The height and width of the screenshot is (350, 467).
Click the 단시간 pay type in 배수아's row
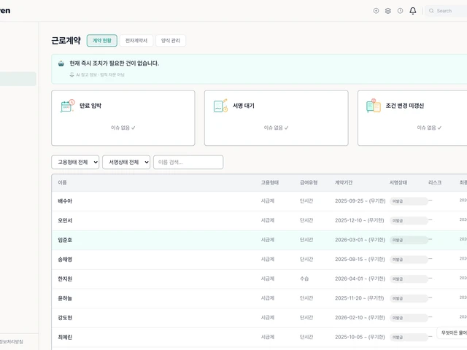tap(306, 201)
